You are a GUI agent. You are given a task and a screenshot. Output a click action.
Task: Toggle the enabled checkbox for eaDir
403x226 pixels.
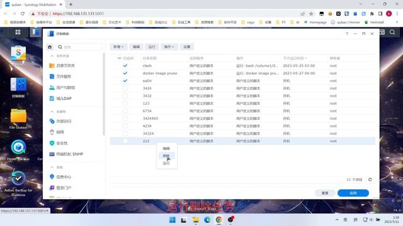click(x=125, y=81)
